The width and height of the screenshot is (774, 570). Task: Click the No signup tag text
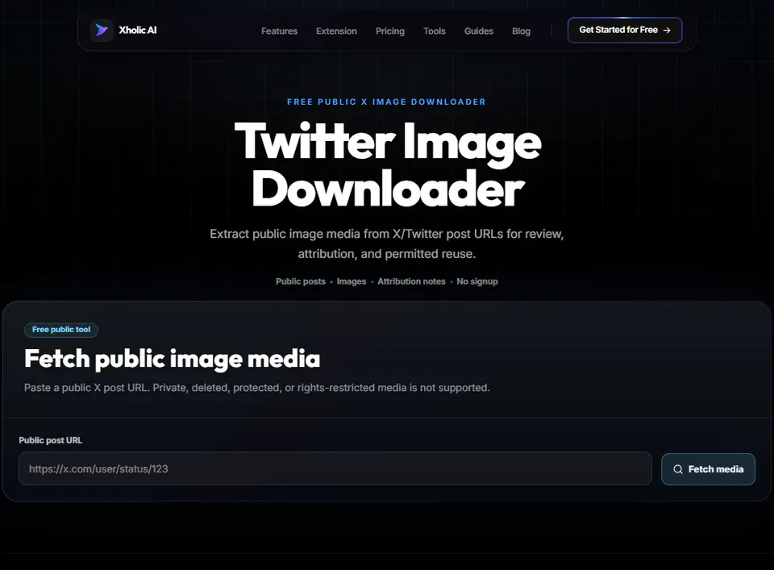click(x=477, y=281)
